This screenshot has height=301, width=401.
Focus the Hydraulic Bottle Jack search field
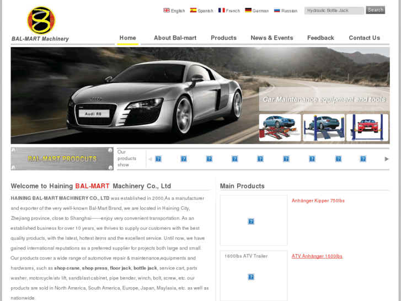pos(334,10)
